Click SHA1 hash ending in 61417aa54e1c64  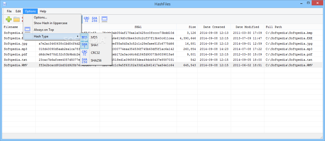coord(138,65)
